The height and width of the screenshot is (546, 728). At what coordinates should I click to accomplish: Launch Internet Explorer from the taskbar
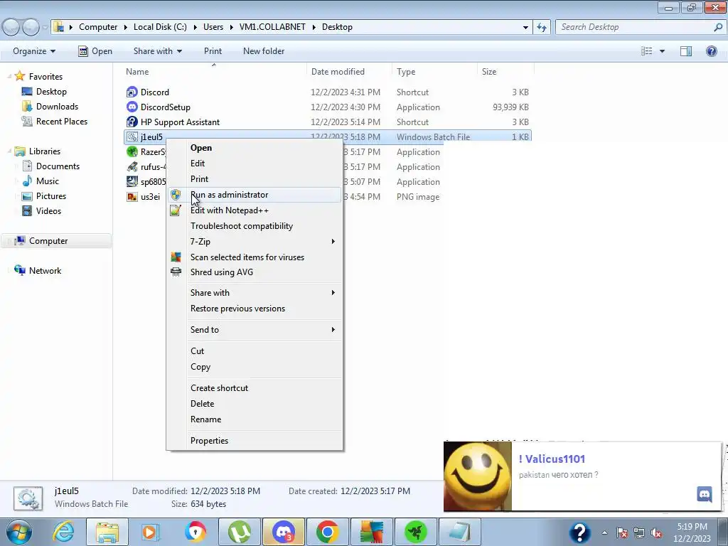click(x=63, y=532)
